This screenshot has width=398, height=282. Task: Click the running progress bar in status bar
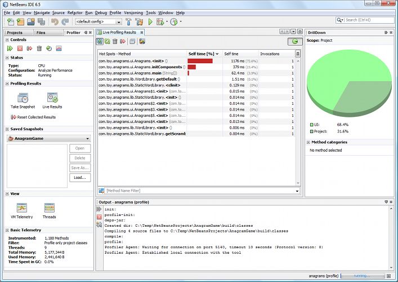click(x=363, y=276)
